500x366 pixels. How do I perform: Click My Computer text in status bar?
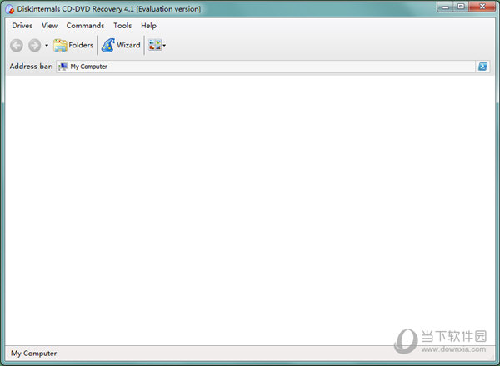34,354
